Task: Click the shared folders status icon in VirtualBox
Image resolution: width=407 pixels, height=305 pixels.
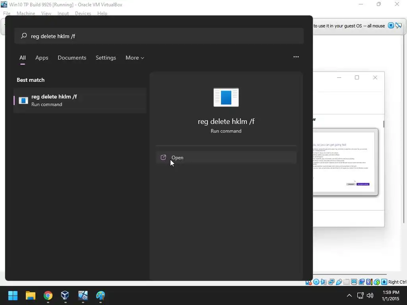Action: pyautogui.click(x=346, y=282)
